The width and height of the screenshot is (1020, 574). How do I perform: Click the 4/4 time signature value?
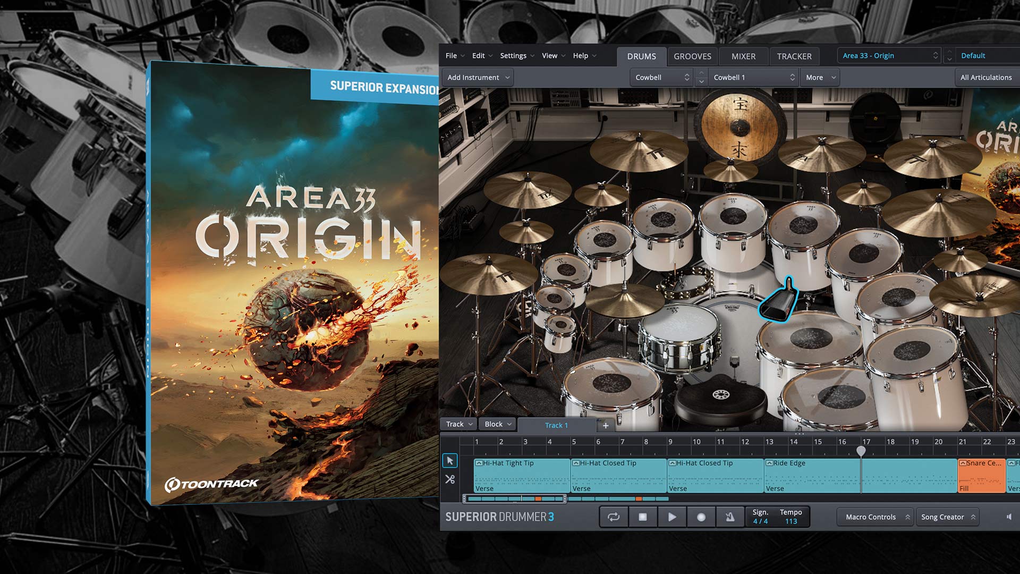pos(760,521)
